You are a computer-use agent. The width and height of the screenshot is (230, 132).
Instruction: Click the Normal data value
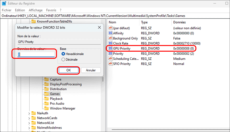[179, 64]
